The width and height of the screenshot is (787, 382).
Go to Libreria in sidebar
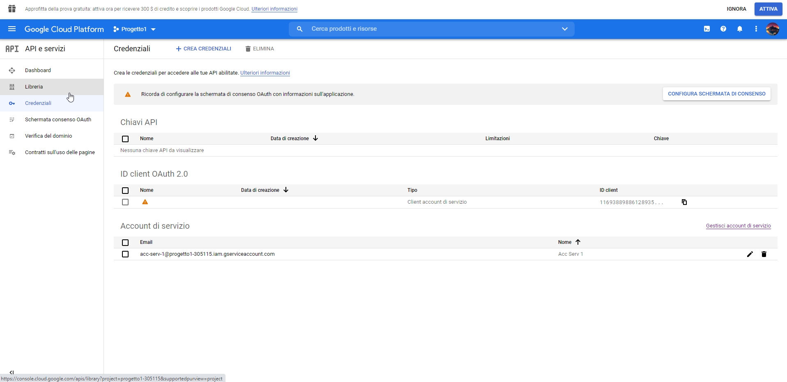[52, 87]
